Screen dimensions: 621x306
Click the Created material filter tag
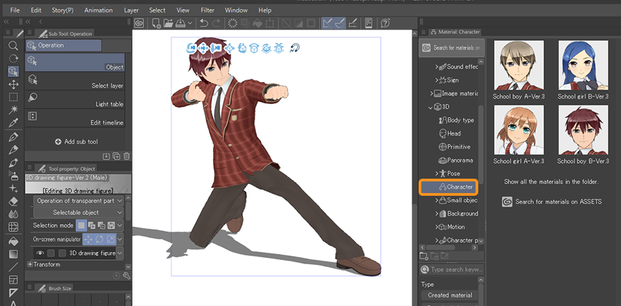tap(449, 295)
